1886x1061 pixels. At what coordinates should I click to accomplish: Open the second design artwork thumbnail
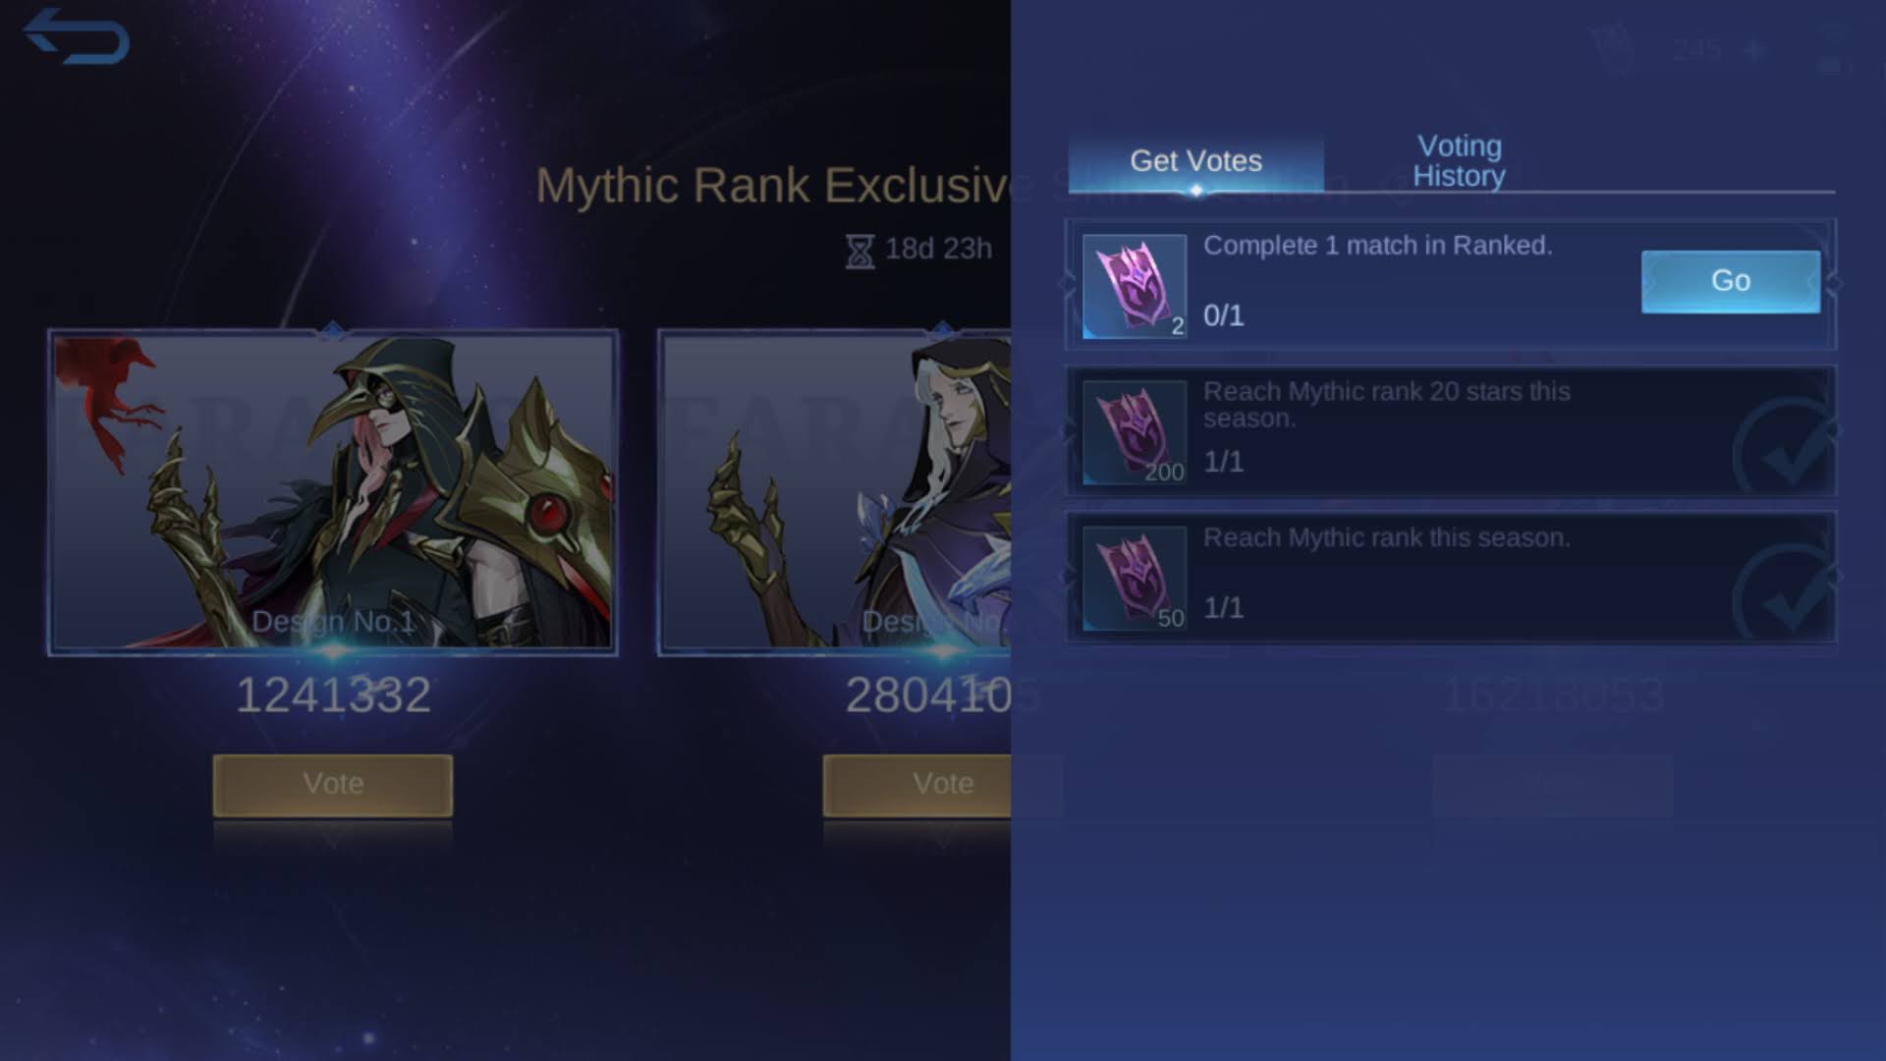(835, 492)
